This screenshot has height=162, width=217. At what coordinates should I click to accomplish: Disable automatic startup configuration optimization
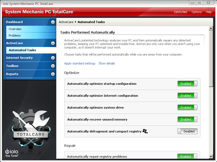click(x=187, y=84)
